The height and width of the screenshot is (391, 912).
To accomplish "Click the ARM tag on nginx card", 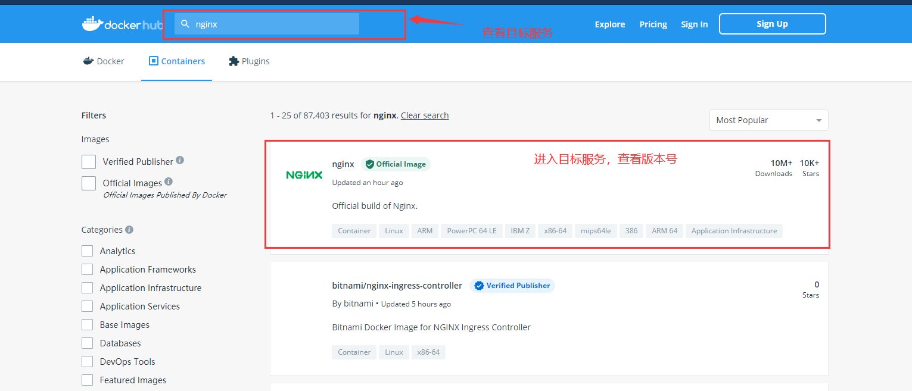I will 425,231.
